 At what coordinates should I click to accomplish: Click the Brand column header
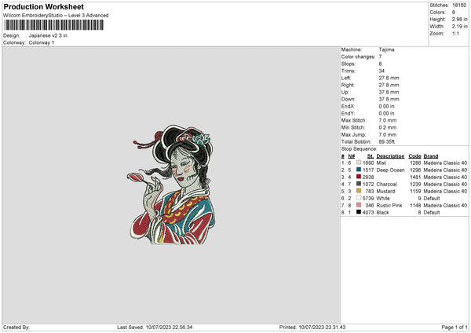(x=431, y=156)
